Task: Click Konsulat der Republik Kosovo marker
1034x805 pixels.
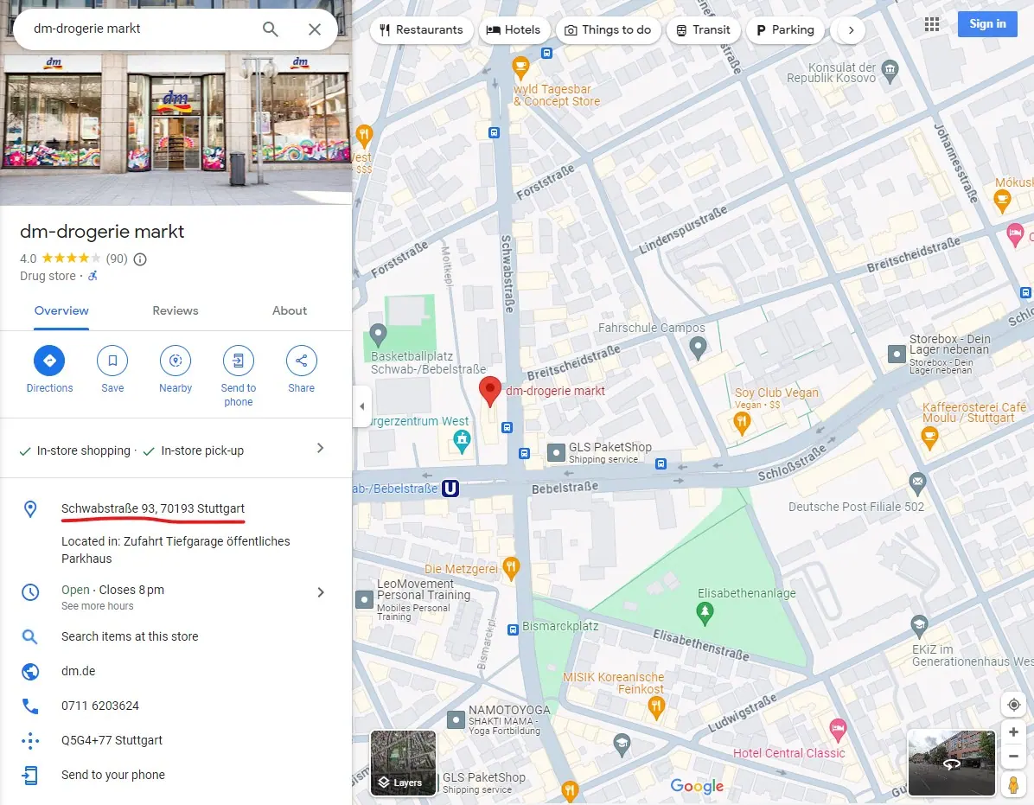Action: click(890, 71)
